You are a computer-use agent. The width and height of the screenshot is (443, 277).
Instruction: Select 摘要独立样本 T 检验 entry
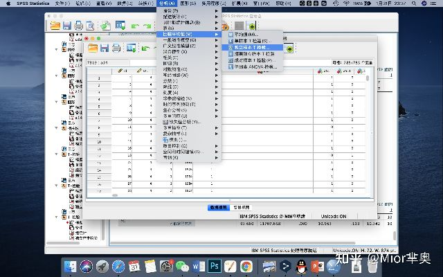coord(252,54)
